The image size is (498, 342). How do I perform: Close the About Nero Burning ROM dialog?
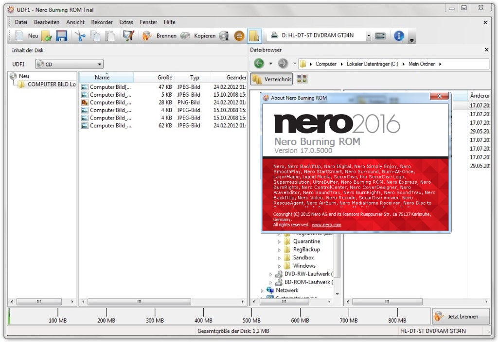[x=439, y=96]
